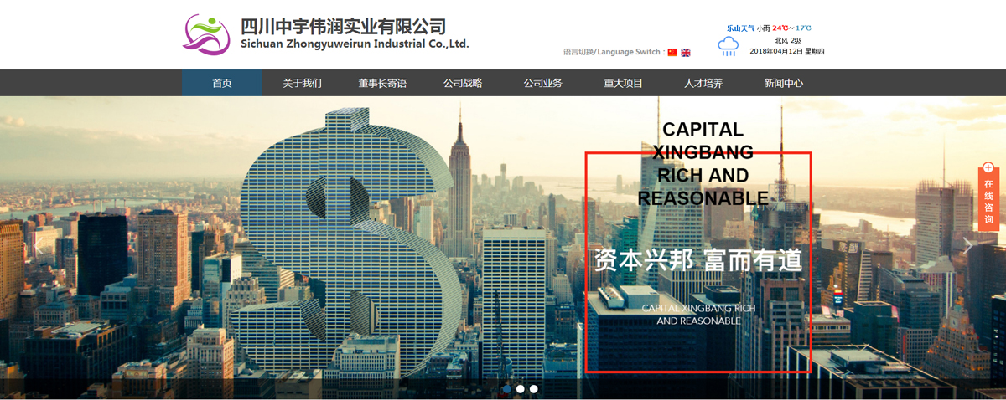Open the 首页 home menu item
This screenshot has height=400, width=1006.
coord(222,83)
